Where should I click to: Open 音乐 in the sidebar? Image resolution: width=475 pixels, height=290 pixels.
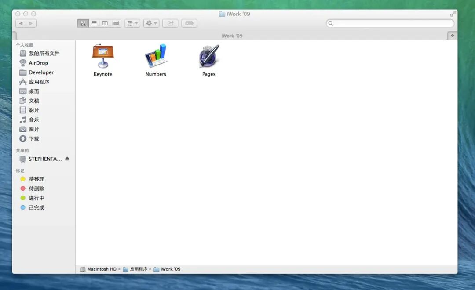tap(29, 120)
